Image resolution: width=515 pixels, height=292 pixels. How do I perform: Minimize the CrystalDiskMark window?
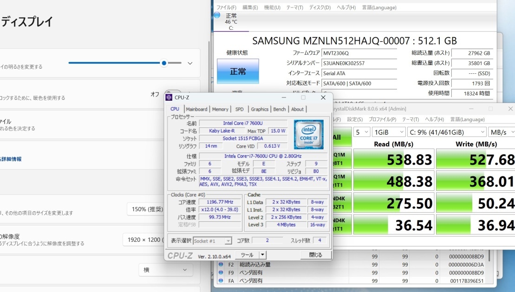click(471, 109)
